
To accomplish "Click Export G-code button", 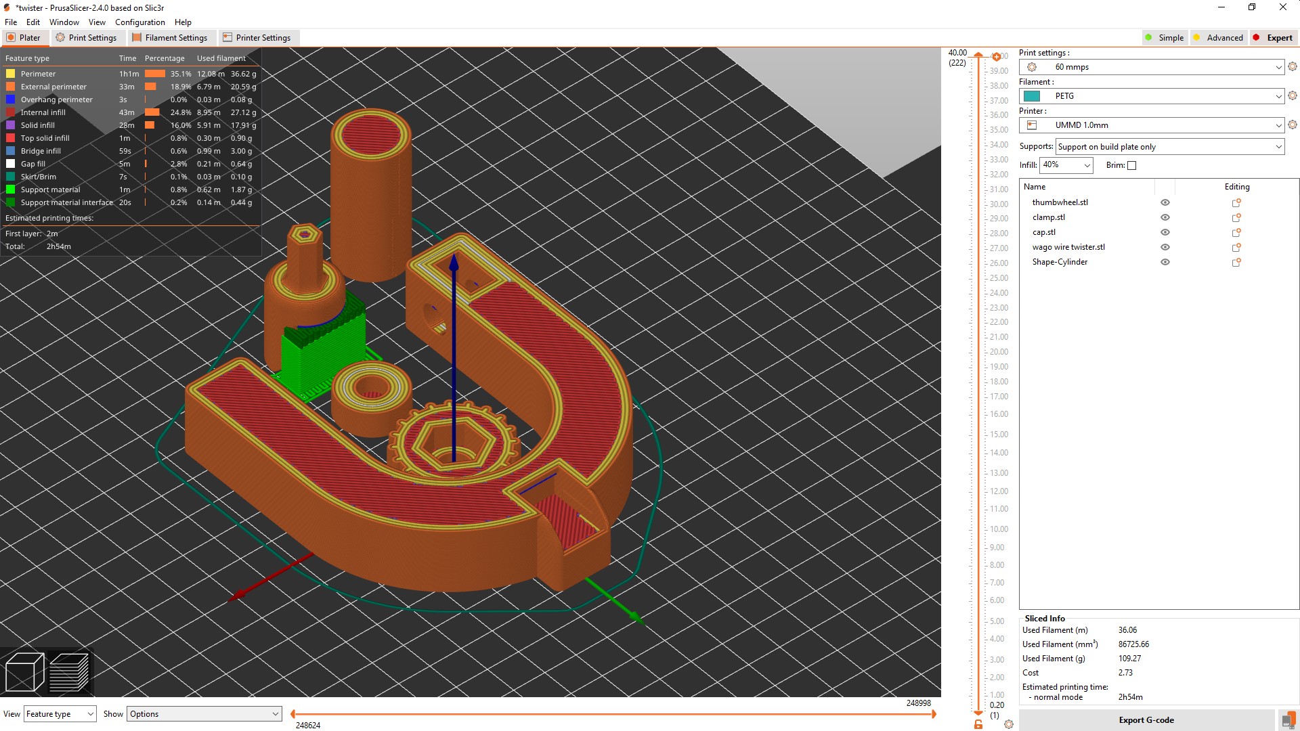I will (1146, 720).
